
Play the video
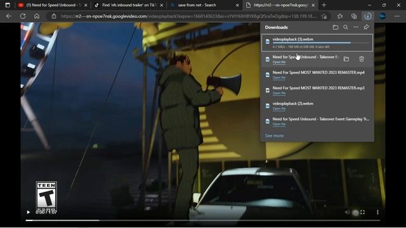coord(28,212)
